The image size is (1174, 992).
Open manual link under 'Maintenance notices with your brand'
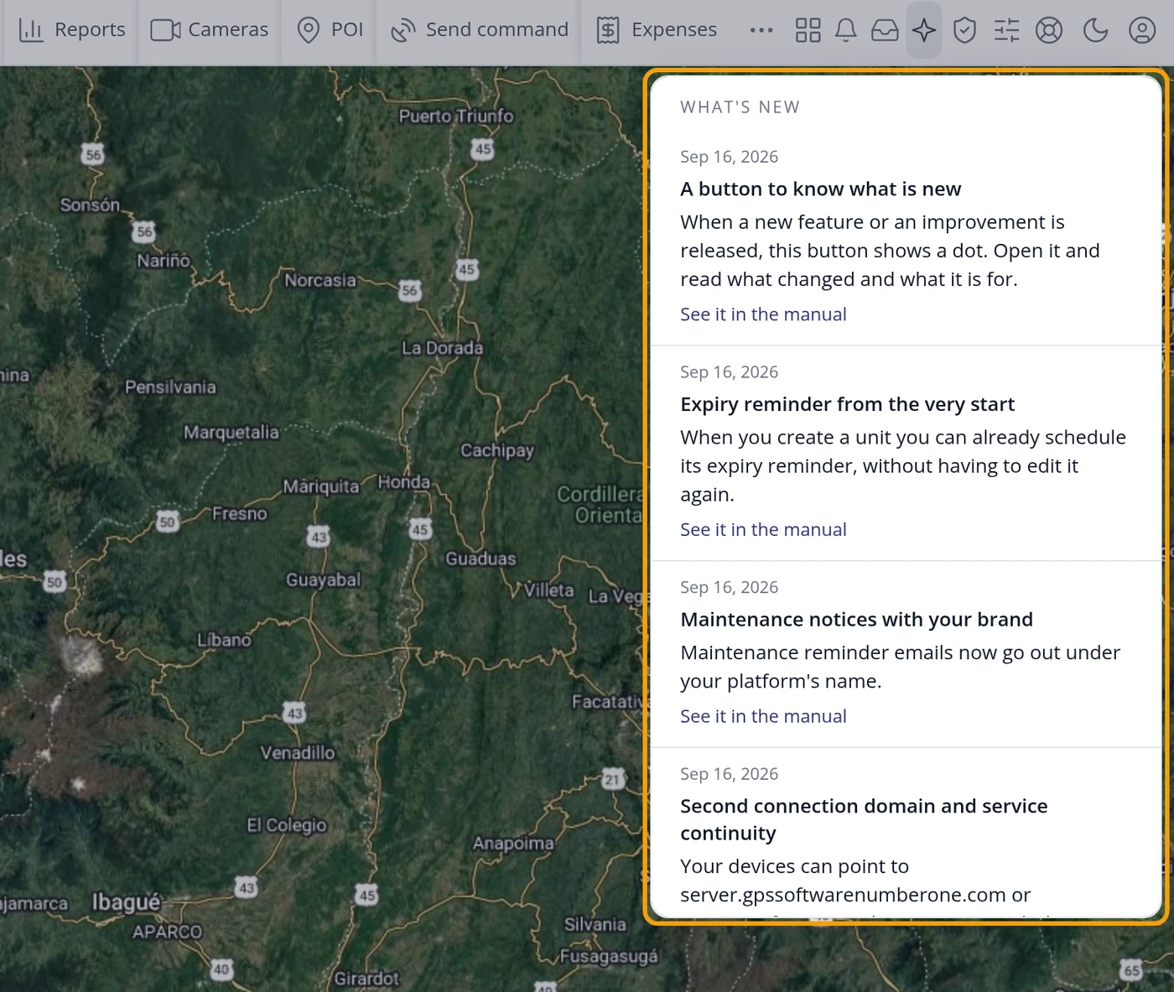pos(763,716)
